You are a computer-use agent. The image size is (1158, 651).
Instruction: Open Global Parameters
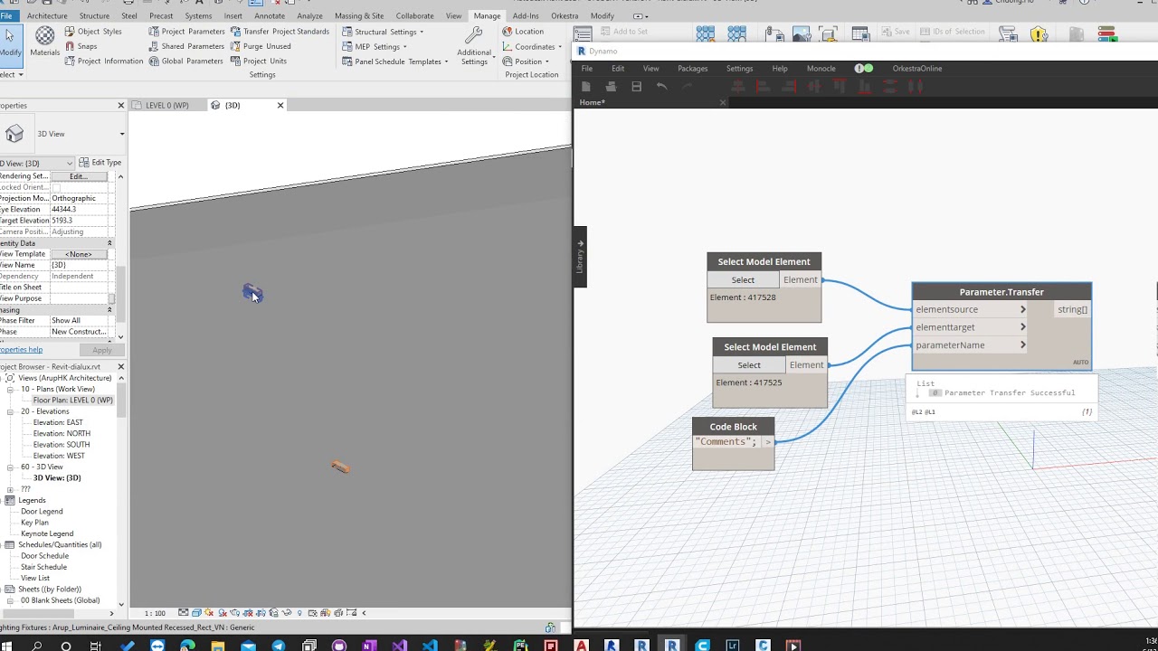(185, 61)
